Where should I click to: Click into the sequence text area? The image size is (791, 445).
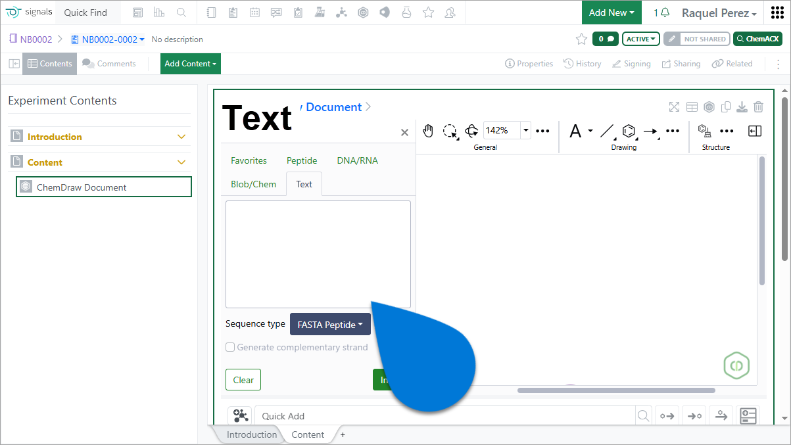(x=318, y=254)
